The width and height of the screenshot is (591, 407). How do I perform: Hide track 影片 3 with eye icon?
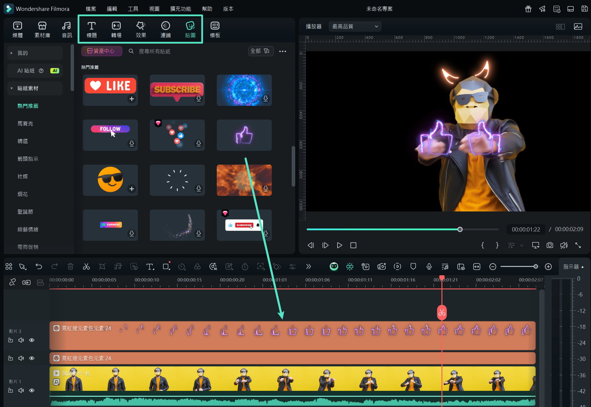(32, 340)
